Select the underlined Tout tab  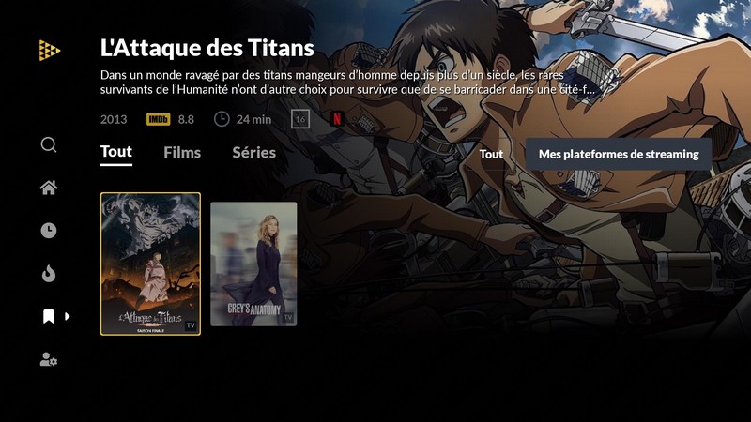pos(116,152)
